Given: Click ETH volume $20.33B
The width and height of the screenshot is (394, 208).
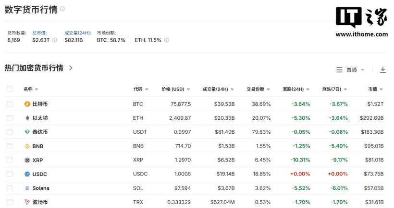Looking at the screenshot, I should (x=224, y=118).
